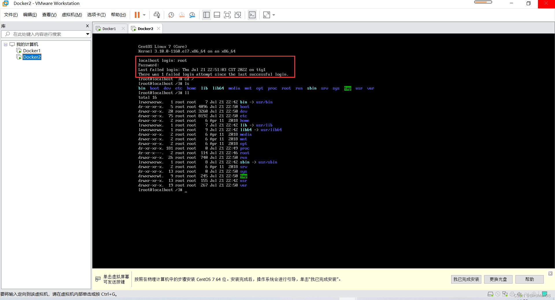
Task: Close the Docker2 tab
Action: [159, 29]
